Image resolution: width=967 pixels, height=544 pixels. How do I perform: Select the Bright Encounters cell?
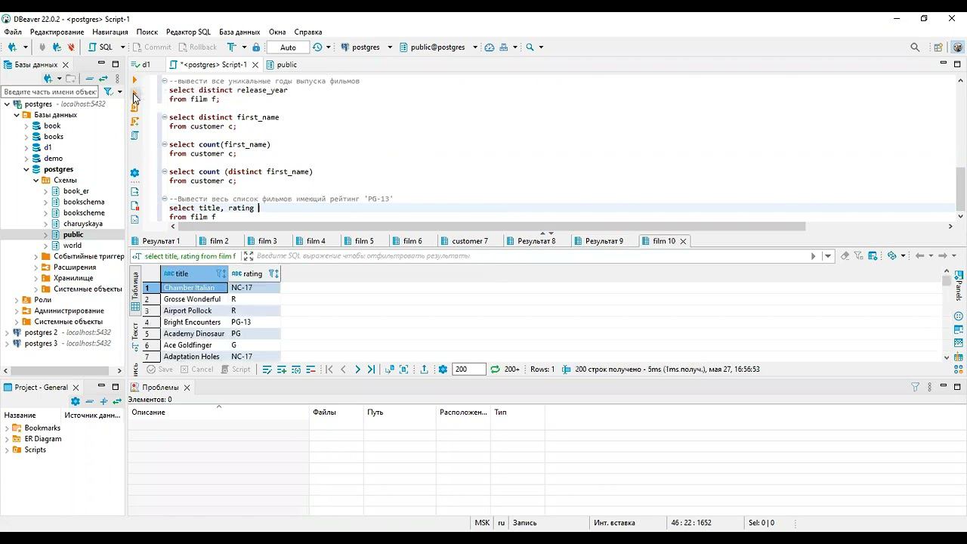(x=194, y=322)
